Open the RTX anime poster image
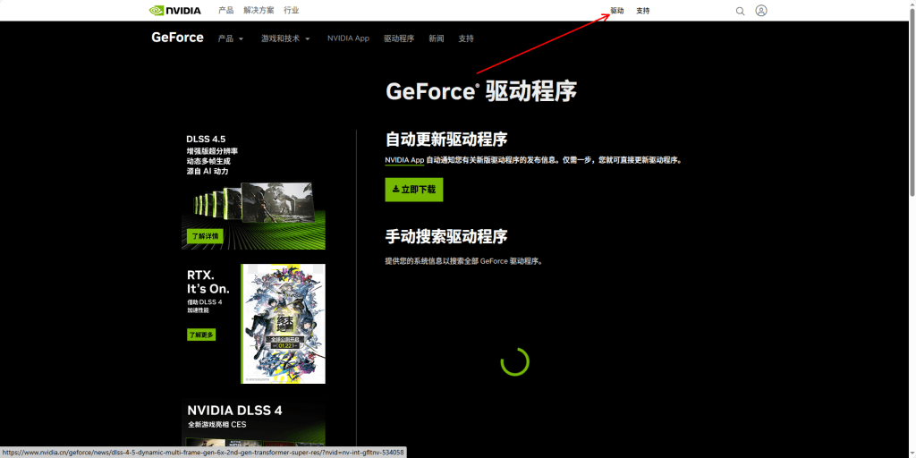The width and height of the screenshot is (916, 458). click(x=284, y=324)
